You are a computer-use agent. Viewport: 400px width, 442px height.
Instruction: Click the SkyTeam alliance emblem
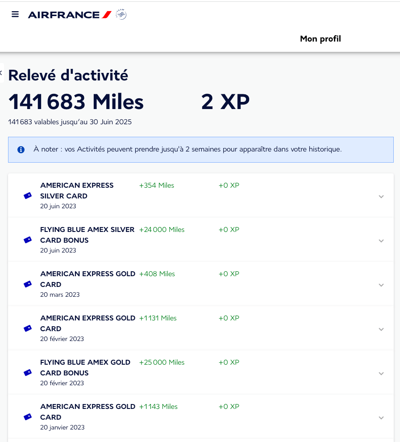121,14
